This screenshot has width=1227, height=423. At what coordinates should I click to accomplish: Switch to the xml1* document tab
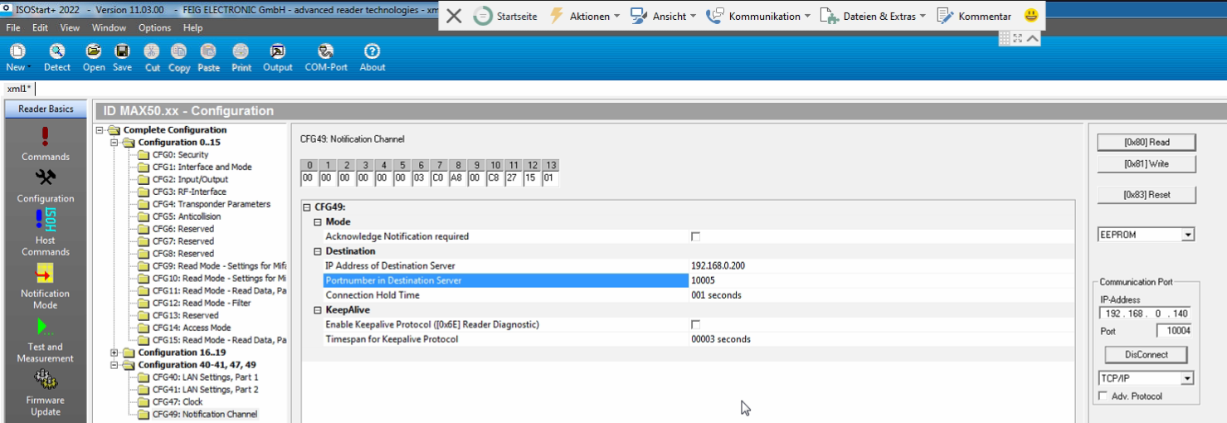[19, 89]
